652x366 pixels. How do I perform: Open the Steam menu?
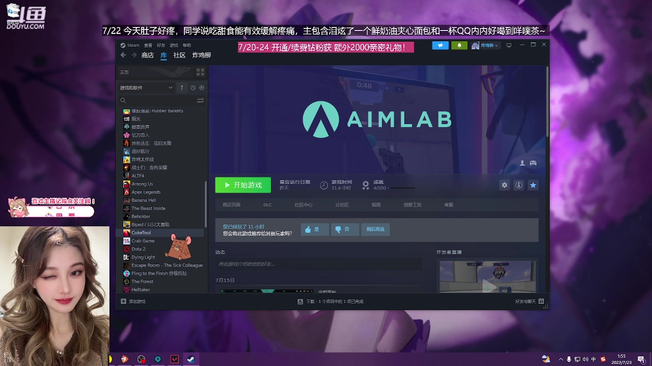tap(130, 45)
